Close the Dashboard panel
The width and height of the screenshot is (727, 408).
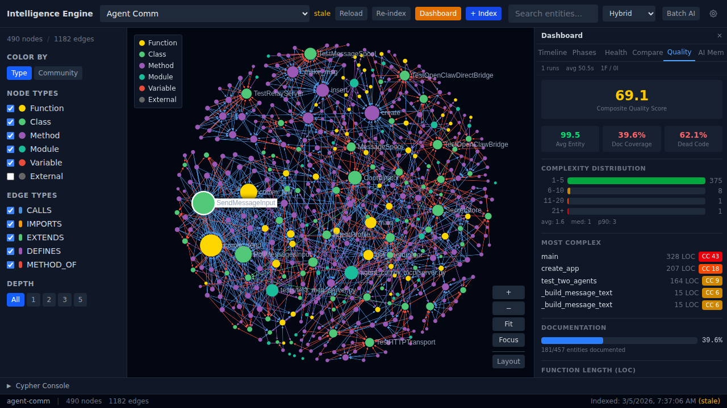coord(719,35)
